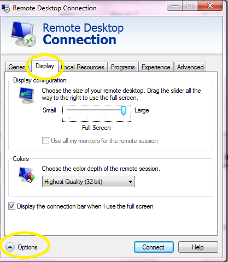The width and height of the screenshot is (228, 262).
Task: Click the Remote Desktop Connection banner monitor icon
Action: coord(24,34)
